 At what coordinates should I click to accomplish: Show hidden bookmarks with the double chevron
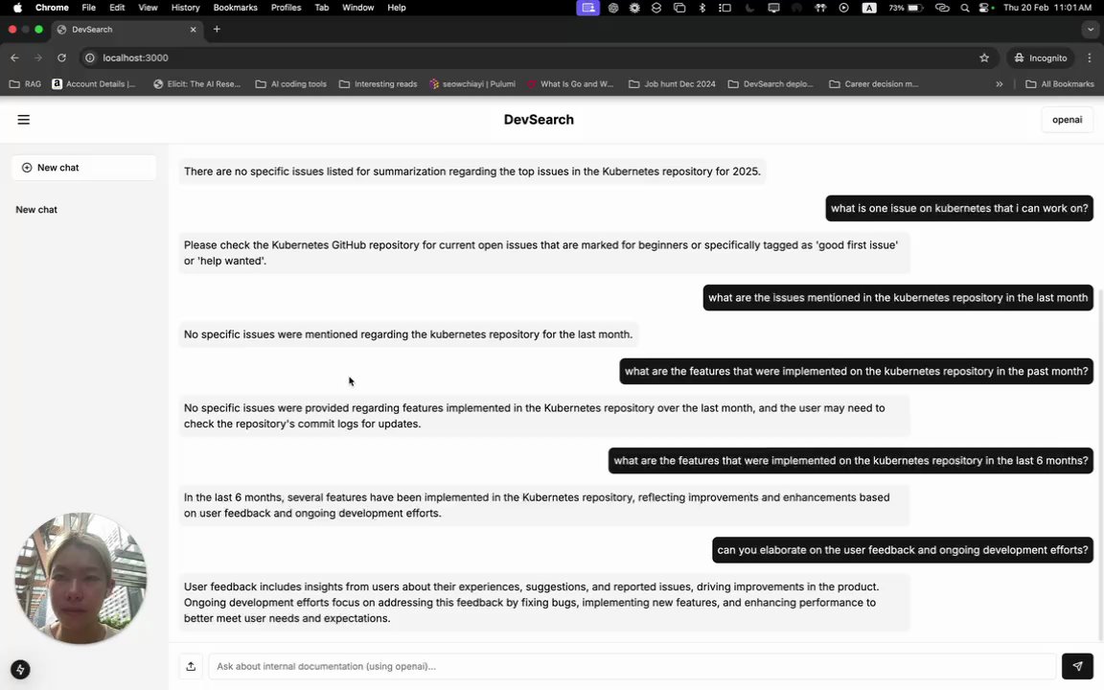click(x=1000, y=83)
